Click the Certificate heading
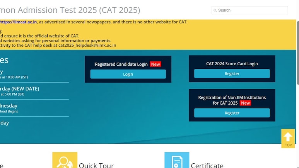299x168 pixels. coord(207,165)
